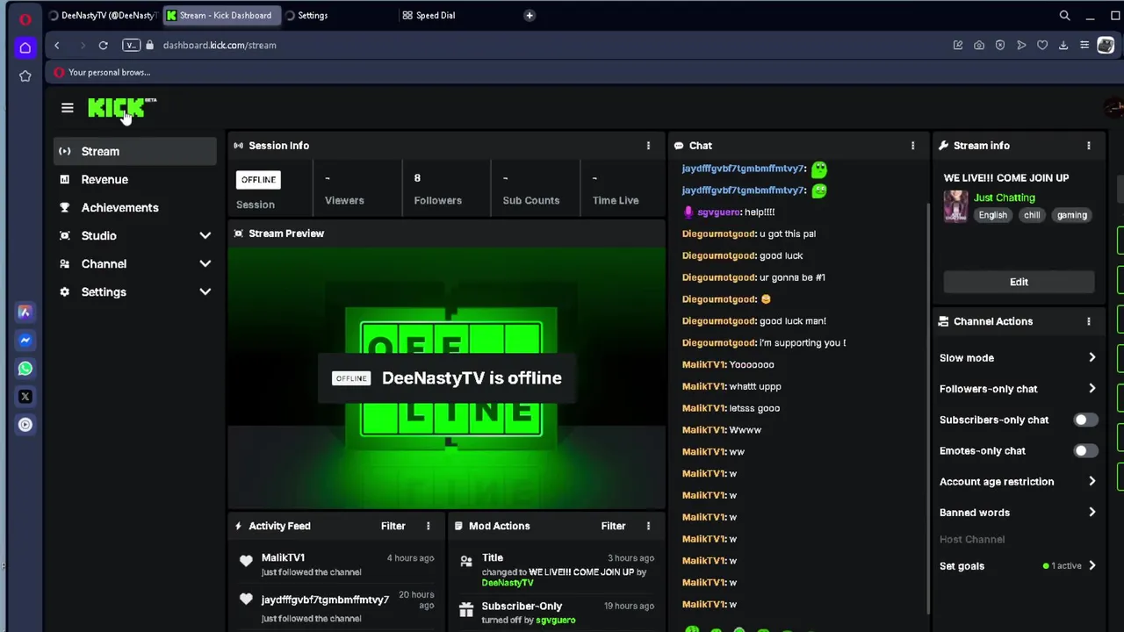Open Activity Feed Filter
1124x632 pixels.
pos(393,526)
